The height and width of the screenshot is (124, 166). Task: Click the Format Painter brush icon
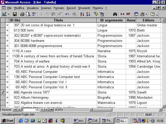pos(60,14)
